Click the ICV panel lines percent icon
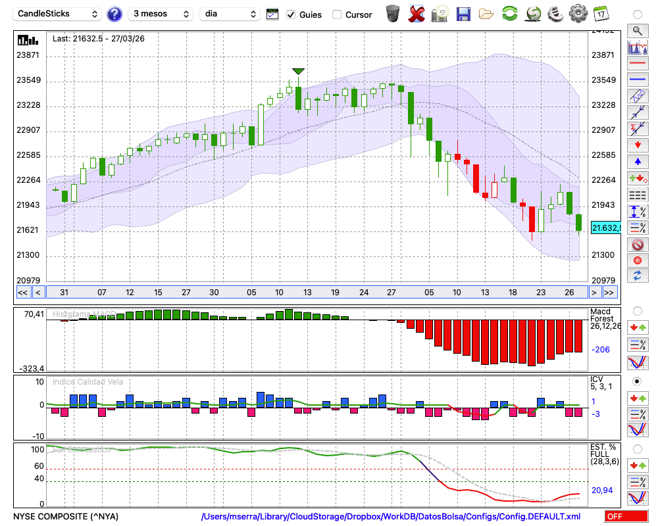This screenshot has height=526, width=658. pos(638,415)
